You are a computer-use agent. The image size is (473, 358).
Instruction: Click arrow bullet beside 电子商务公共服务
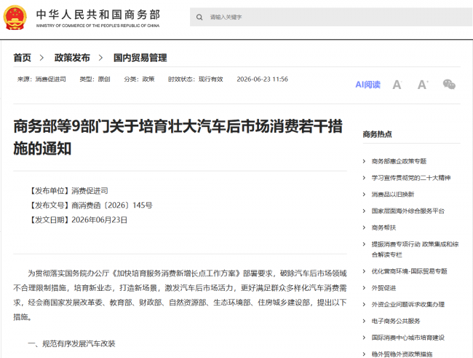pyautogui.click(x=364, y=321)
